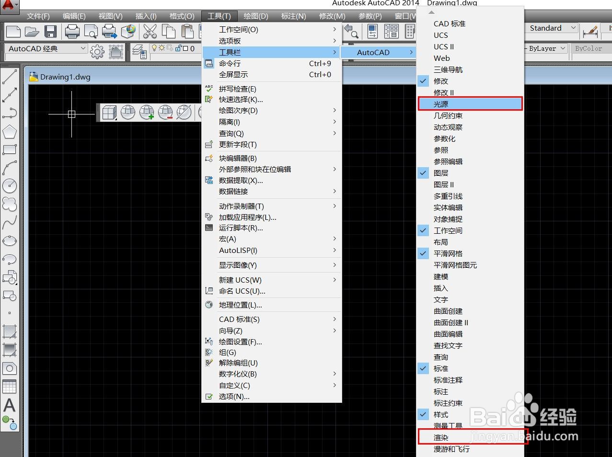Open Plot Preview icon

pos(91,32)
